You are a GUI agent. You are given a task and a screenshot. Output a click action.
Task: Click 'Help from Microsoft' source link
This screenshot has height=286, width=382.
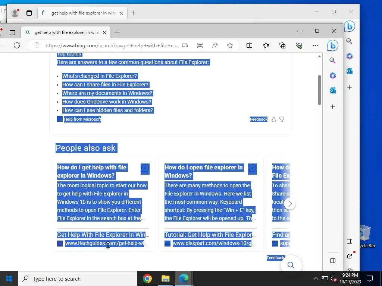82,119
